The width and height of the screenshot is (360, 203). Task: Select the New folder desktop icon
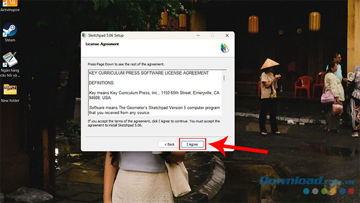coord(10,93)
